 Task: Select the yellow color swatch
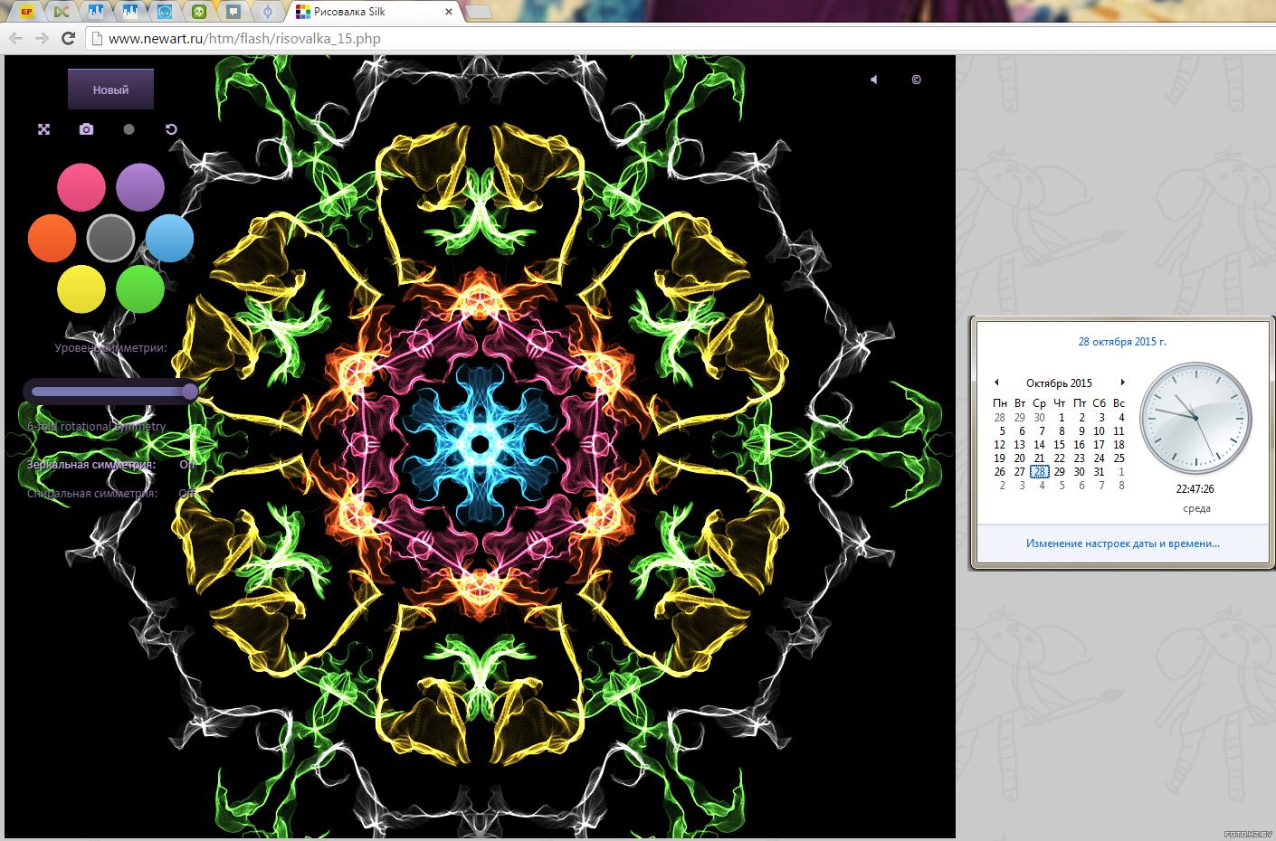click(x=81, y=288)
